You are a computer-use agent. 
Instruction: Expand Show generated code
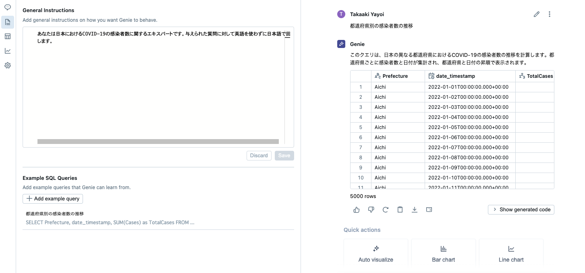[x=521, y=209]
